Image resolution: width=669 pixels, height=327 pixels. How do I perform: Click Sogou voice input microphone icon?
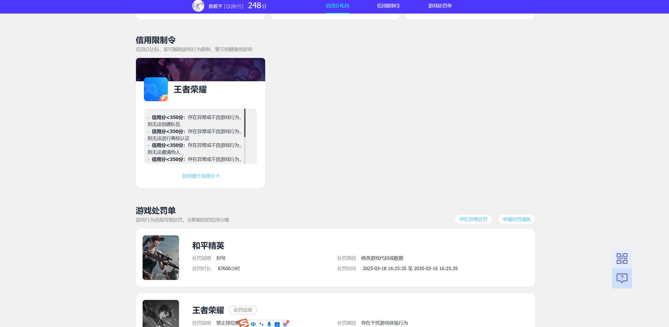[269, 324]
